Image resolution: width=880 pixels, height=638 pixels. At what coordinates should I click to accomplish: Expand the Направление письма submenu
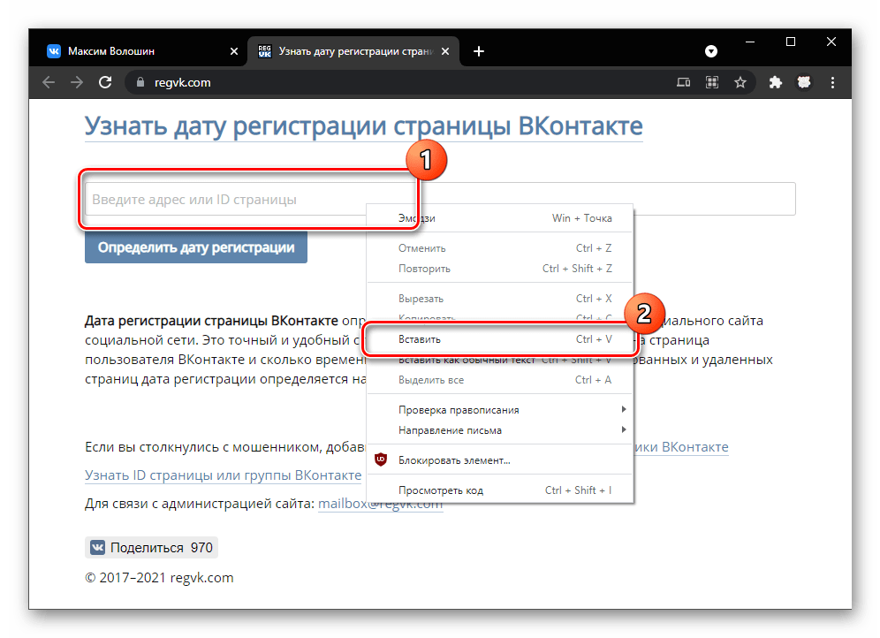coord(500,429)
